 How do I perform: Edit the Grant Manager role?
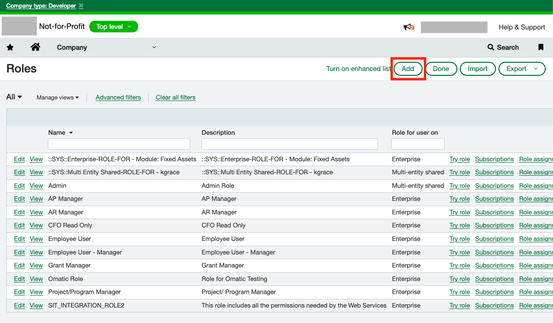19,266
